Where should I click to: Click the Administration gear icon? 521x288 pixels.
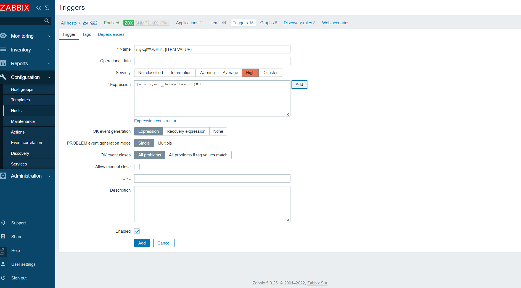point(3,176)
